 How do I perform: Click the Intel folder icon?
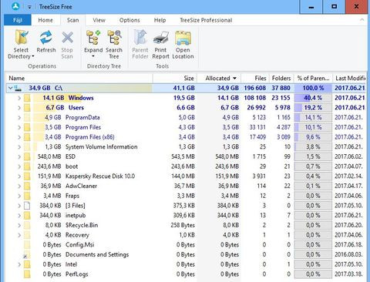[27, 264]
